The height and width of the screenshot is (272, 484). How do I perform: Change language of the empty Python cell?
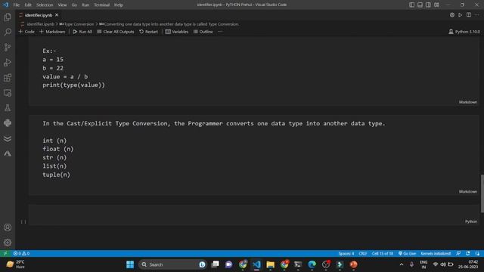(x=471, y=221)
